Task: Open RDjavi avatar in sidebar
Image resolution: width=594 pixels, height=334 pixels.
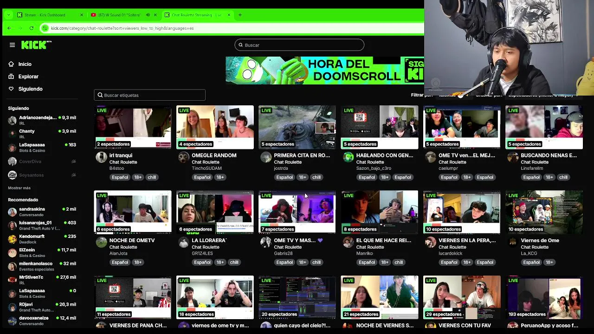Action: pyautogui.click(x=12, y=307)
